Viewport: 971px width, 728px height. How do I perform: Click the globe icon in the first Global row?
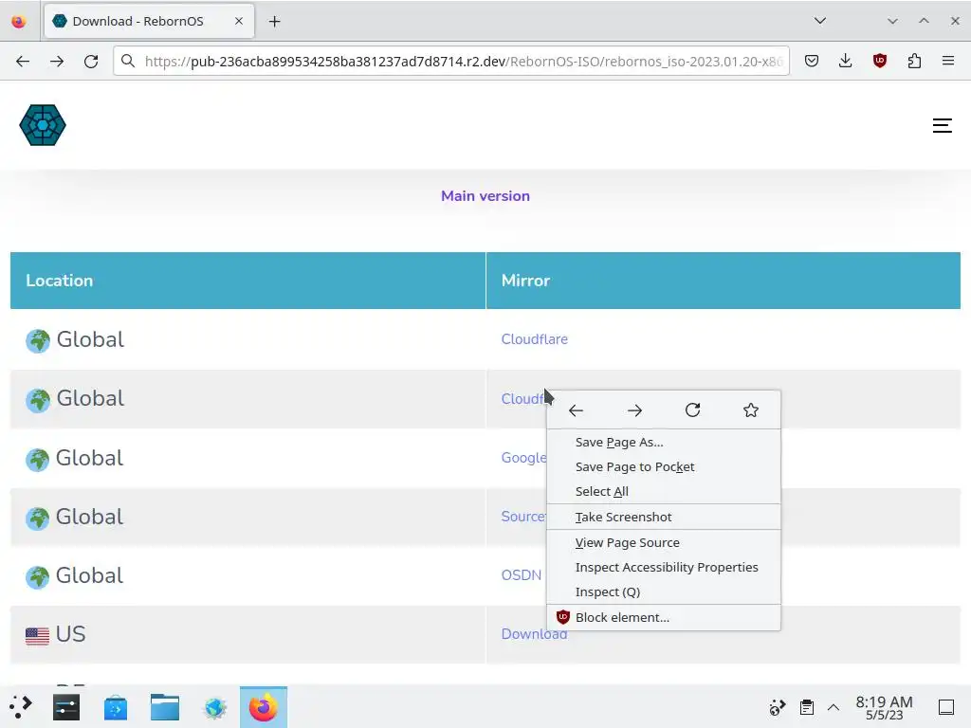pyautogui.click(x=38, y=340)
